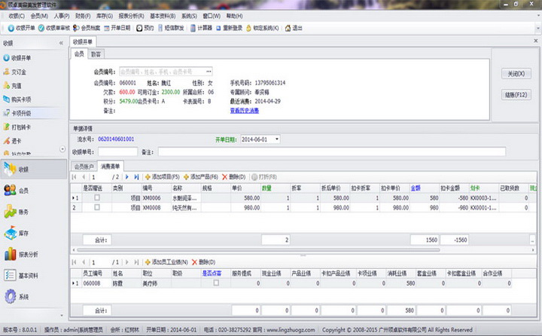
Task: Select 退卡 in the left sidebar
Action: (13, 141)
